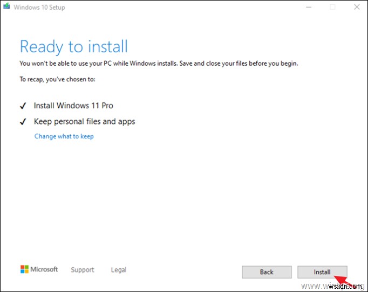Screen dimensions: 368x292
Task: Go back with the Back button
Action: point(267,272)
